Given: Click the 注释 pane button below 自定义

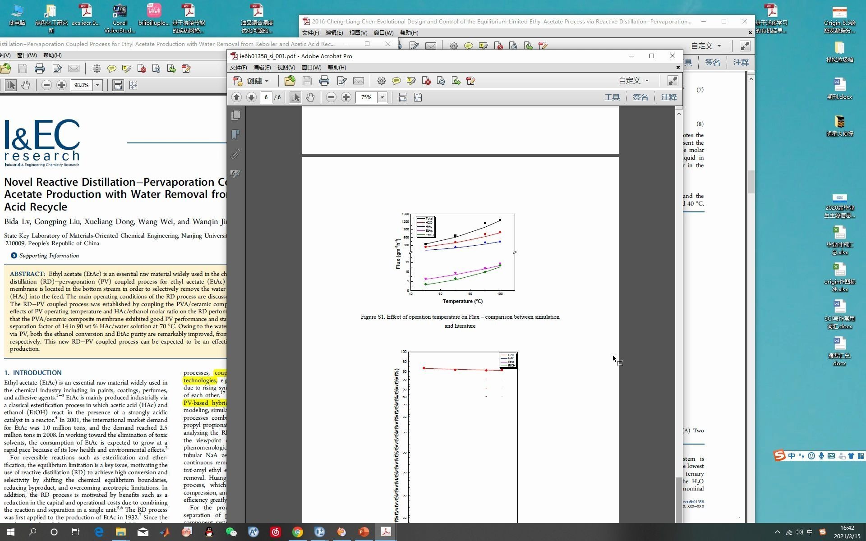Looking at the screenshot, I should [x=668, y=97].
